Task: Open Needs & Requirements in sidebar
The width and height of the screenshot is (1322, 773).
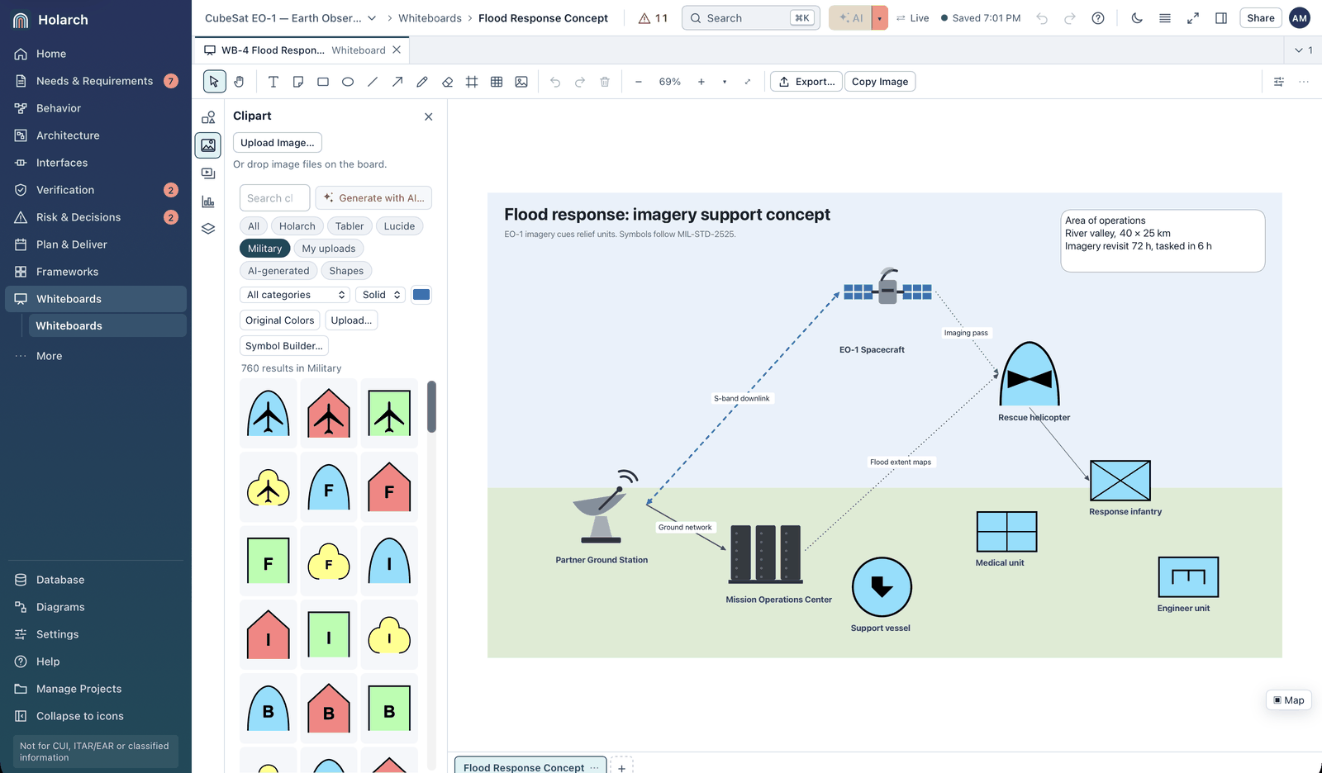Action: (96, 81)
